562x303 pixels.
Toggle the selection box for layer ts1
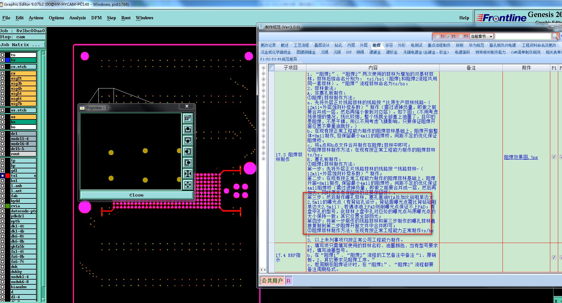(x=3, y=176)
